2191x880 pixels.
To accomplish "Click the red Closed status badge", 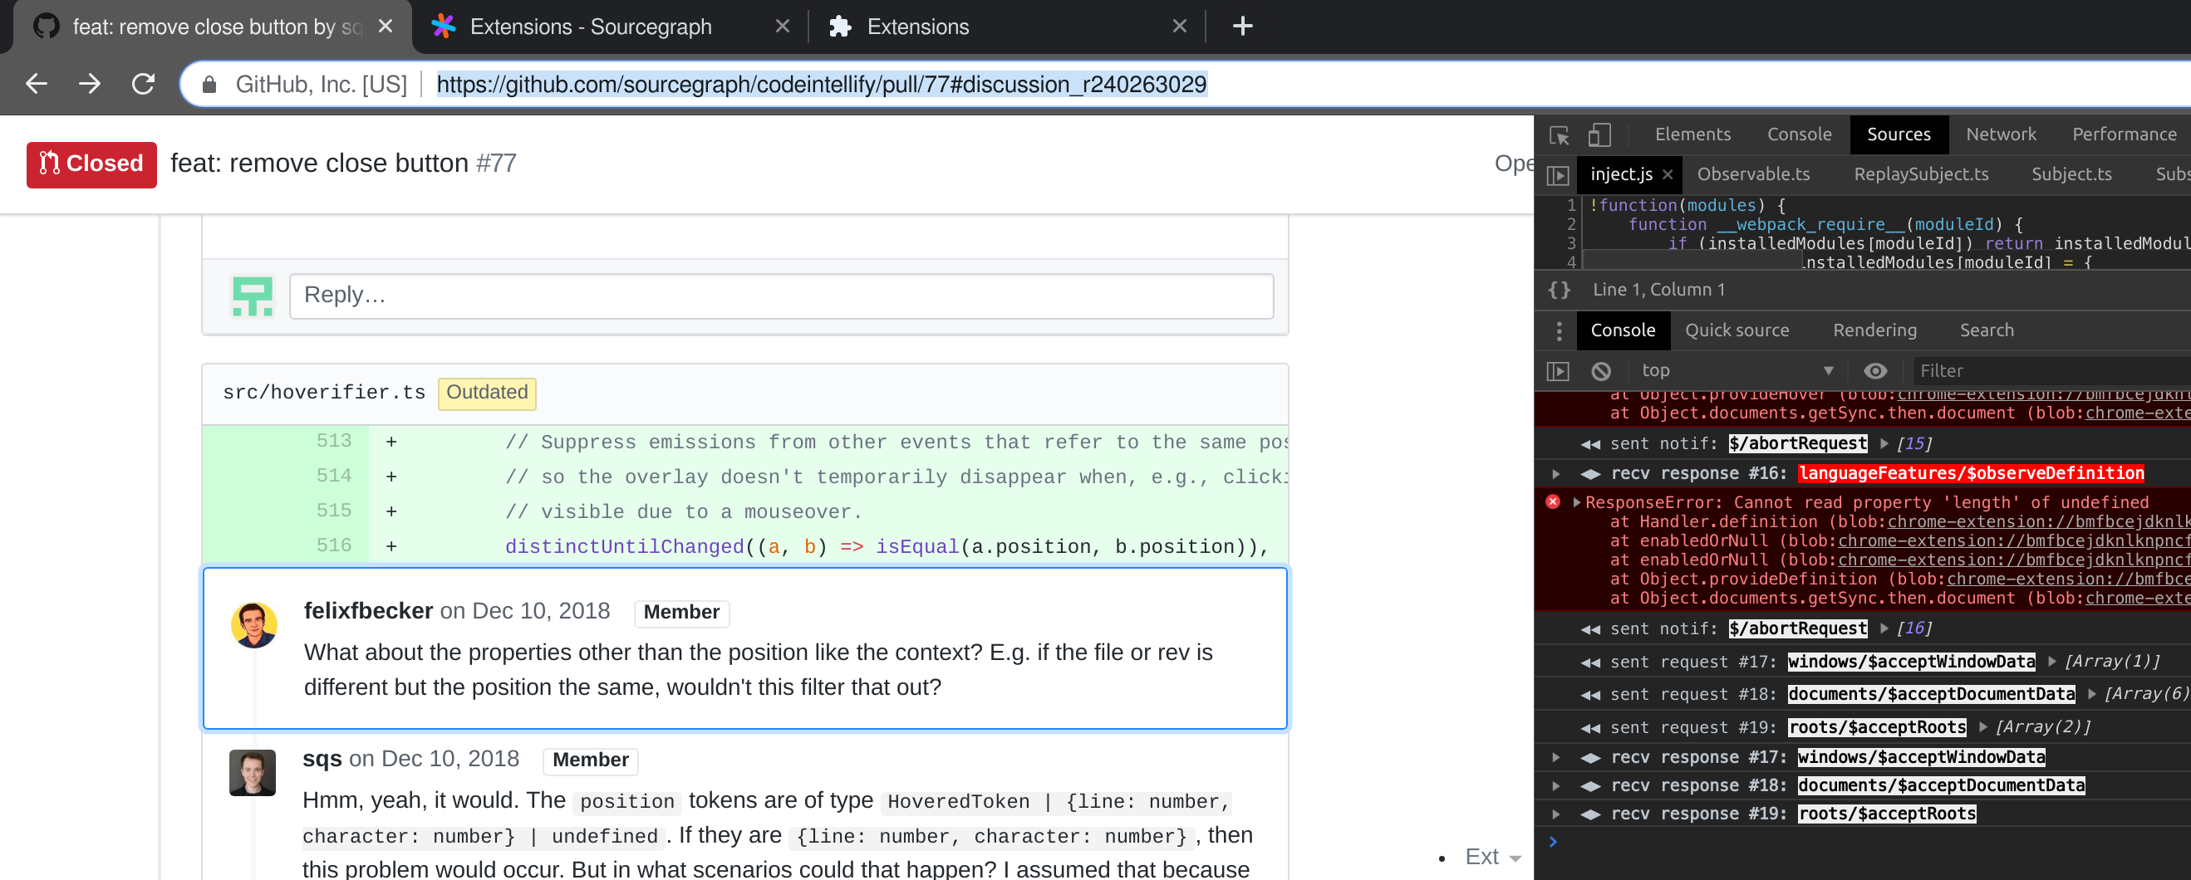I will [92, 164].
